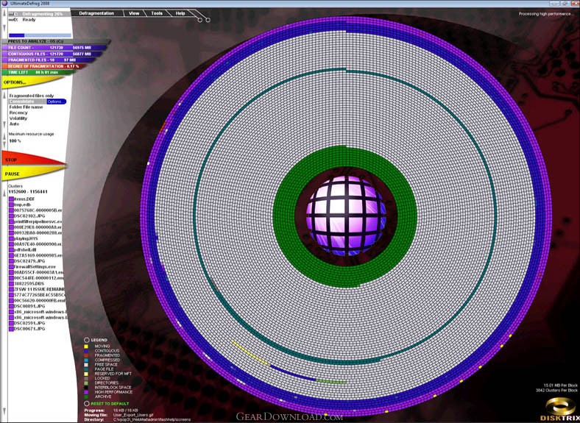Click the purple sphere at disk center

(x=346, y=216)
